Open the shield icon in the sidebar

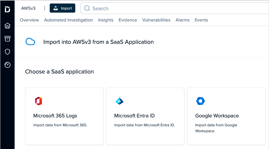click(x=7, y=52)
